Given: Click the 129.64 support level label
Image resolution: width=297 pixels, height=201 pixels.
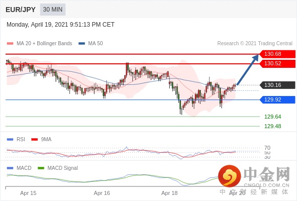Looking at the screenshot, I should point(272,117).
